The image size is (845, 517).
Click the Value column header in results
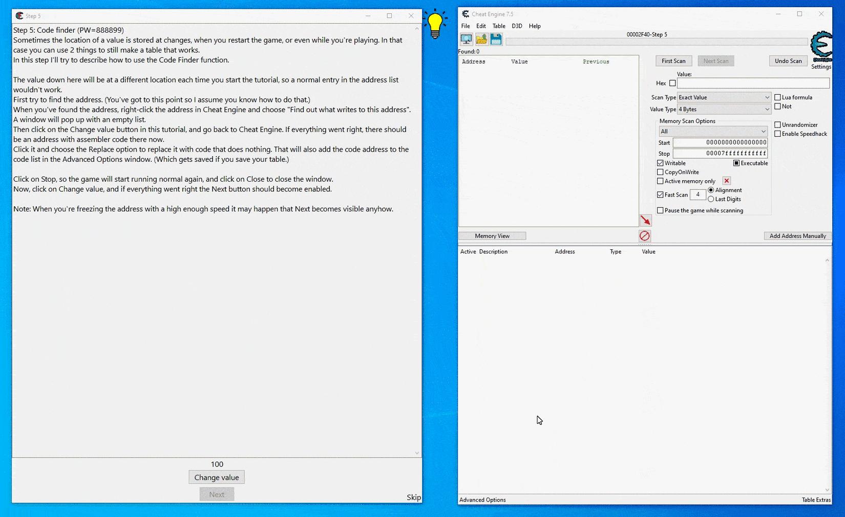(519, 61)
